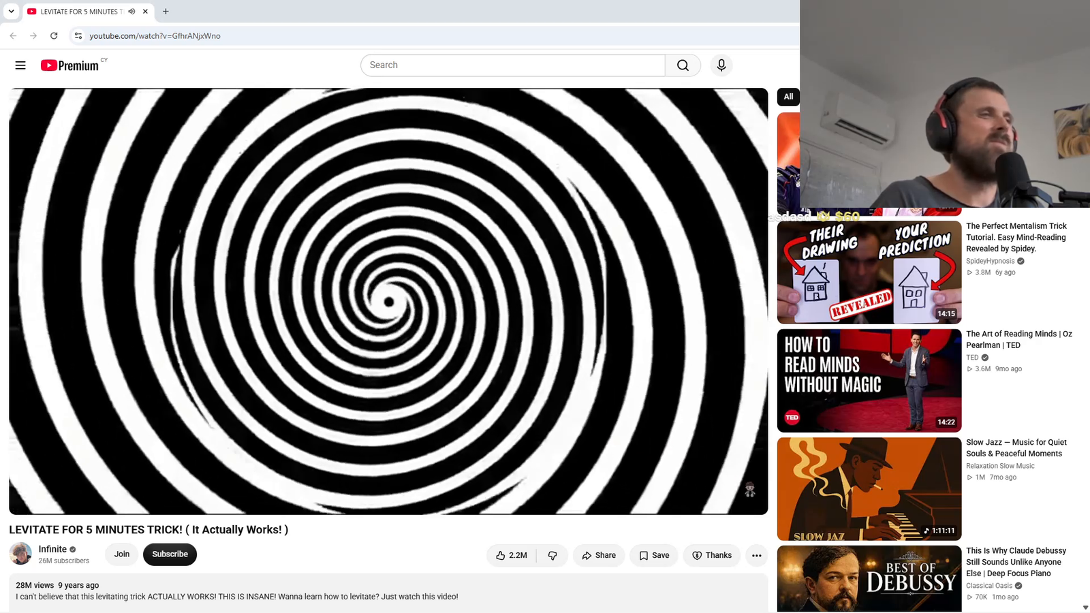
Task: Open a new browser tab
Action: point(166,12)
